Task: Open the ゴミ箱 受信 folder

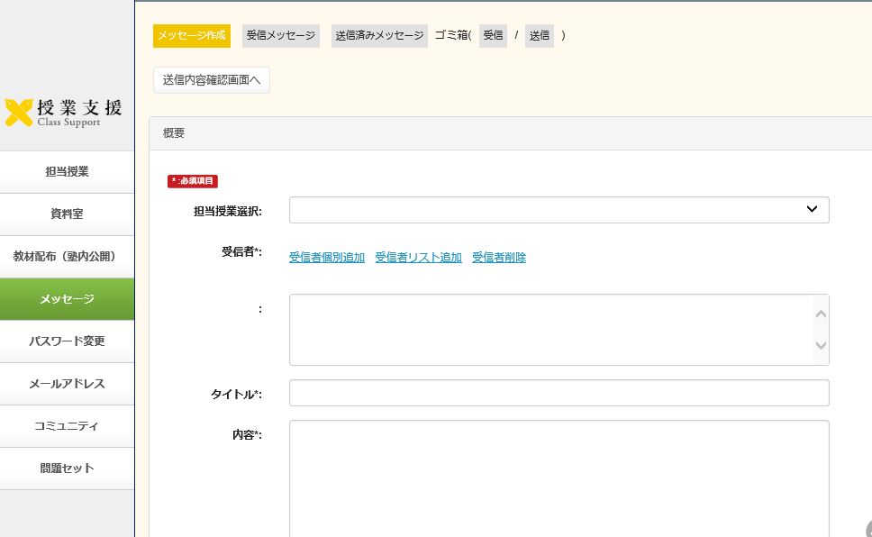Action: 493,36
